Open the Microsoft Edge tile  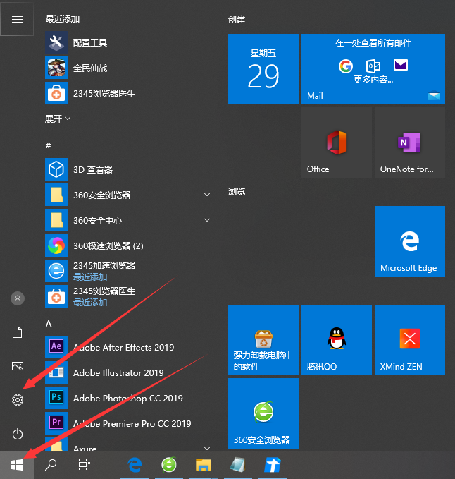[x=409, y=241]
